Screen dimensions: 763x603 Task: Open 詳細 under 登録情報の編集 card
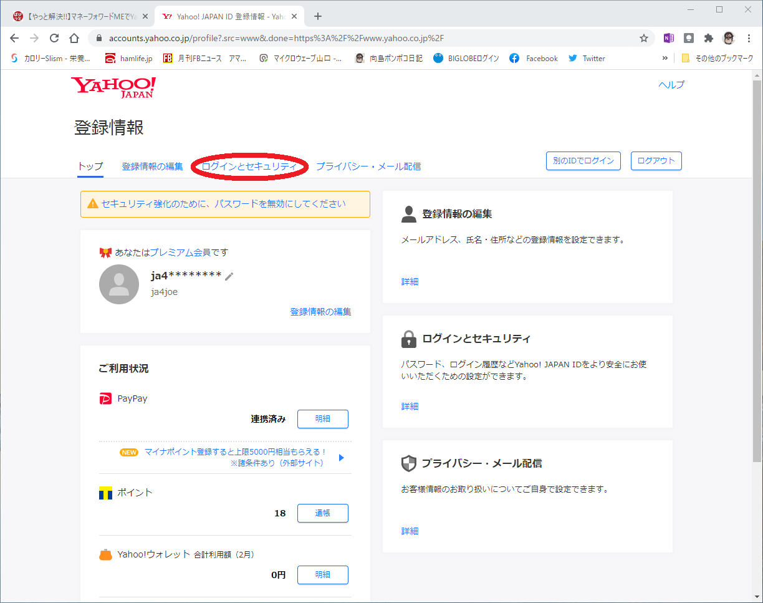tap(410, 282)
